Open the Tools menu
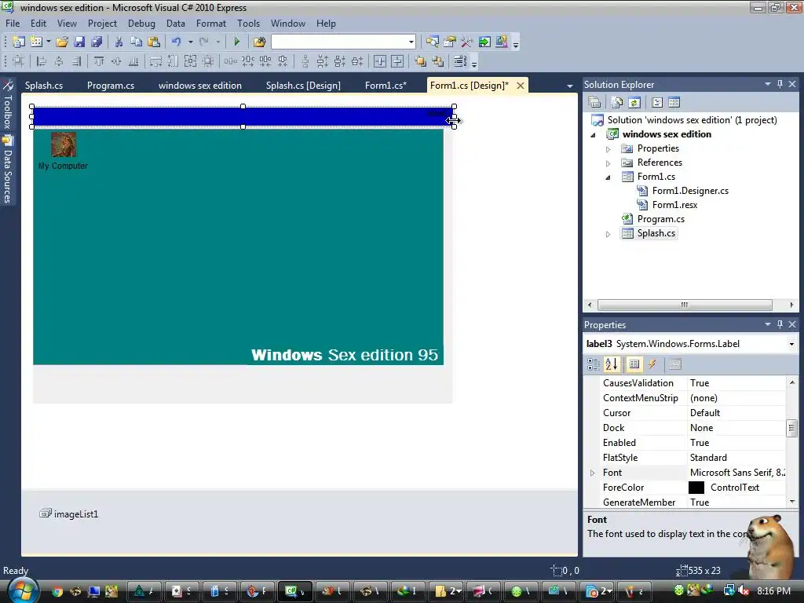The width and height of the screenshot is (804, 603). click(248, 24)
